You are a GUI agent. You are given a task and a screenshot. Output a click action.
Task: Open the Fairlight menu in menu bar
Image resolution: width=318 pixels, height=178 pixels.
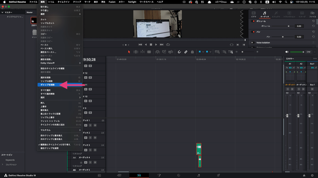[132, 2]
